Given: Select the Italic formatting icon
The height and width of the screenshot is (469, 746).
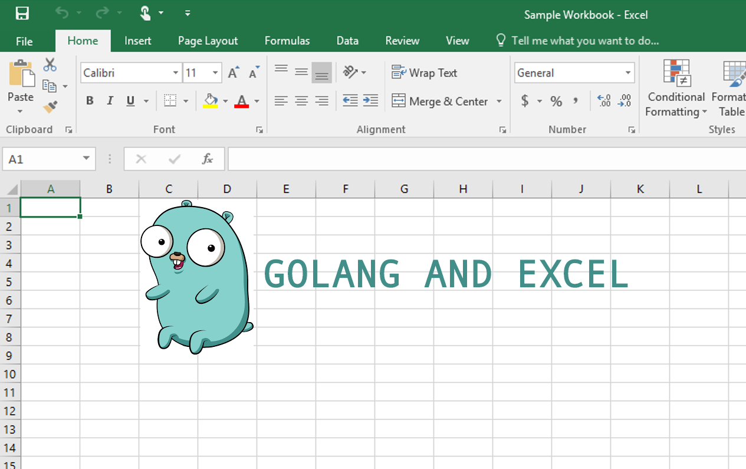Looking at the screenshot, I should coord(110,100).
